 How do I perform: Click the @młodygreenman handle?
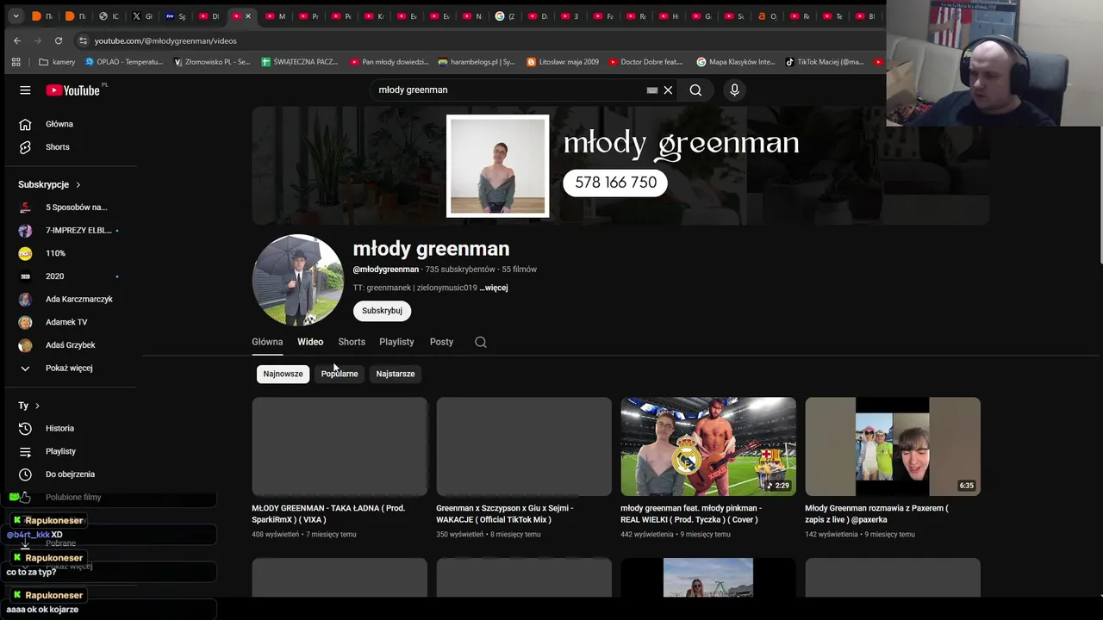[385, 270]
